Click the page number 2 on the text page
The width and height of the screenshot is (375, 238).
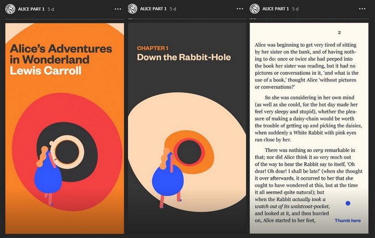click(x=339, y=32)
